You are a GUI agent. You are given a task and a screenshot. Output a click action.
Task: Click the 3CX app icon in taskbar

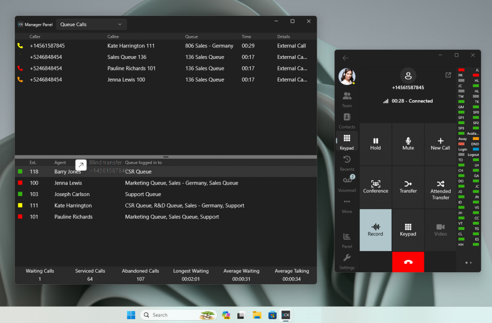[285, 315]
